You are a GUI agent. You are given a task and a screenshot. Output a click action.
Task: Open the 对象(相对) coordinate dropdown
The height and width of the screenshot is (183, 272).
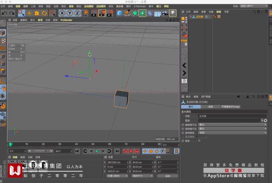tap(117, 176)
